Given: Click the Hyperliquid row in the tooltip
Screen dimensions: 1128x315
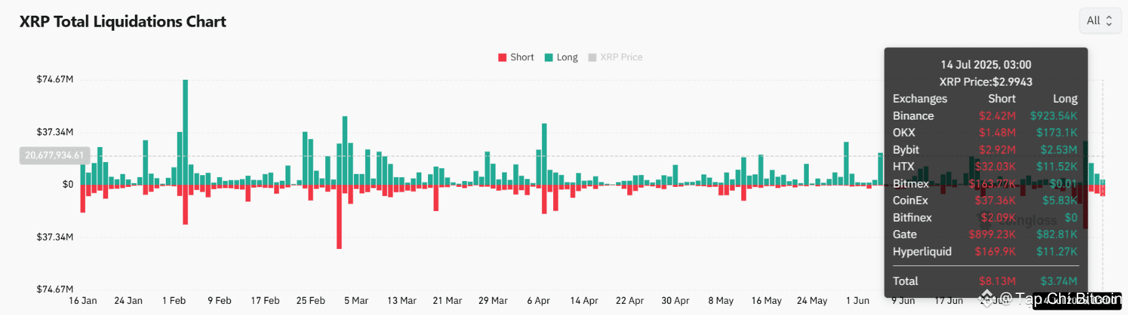Looking at the screenshot, I should (985, 252).
